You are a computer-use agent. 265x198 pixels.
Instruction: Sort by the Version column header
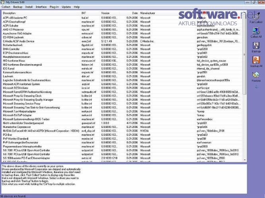tap(110, 13)
